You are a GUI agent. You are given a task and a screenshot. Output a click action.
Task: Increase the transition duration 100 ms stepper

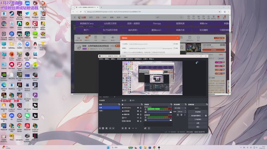pyautogui.click(x=185, y=111)
